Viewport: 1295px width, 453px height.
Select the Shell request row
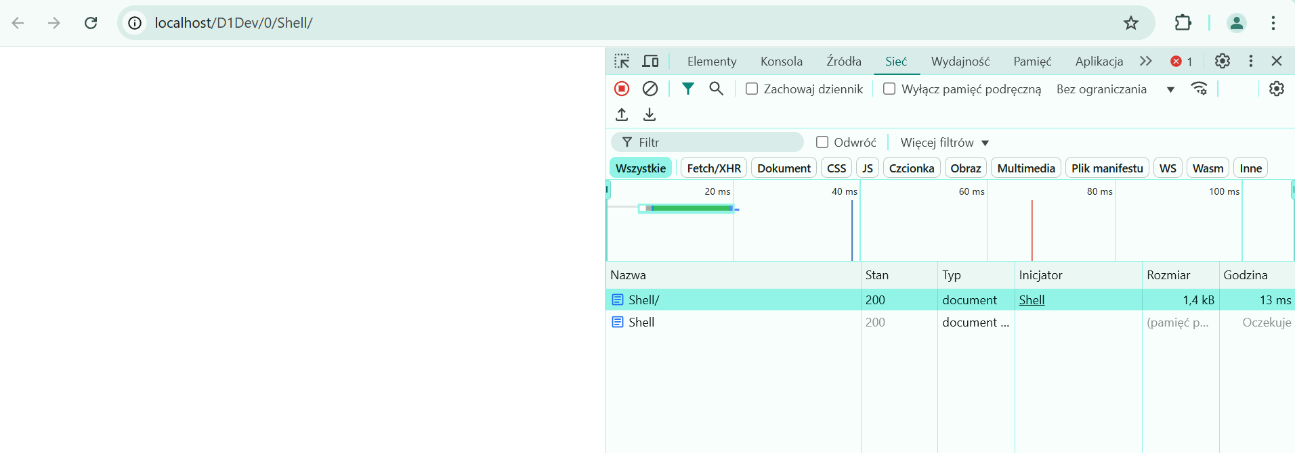(950, 323)
